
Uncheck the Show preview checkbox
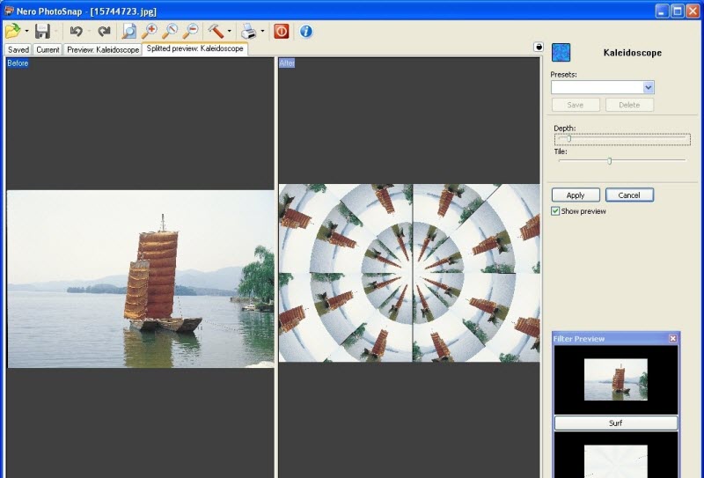pyautogui.click(x=555, y=211)
